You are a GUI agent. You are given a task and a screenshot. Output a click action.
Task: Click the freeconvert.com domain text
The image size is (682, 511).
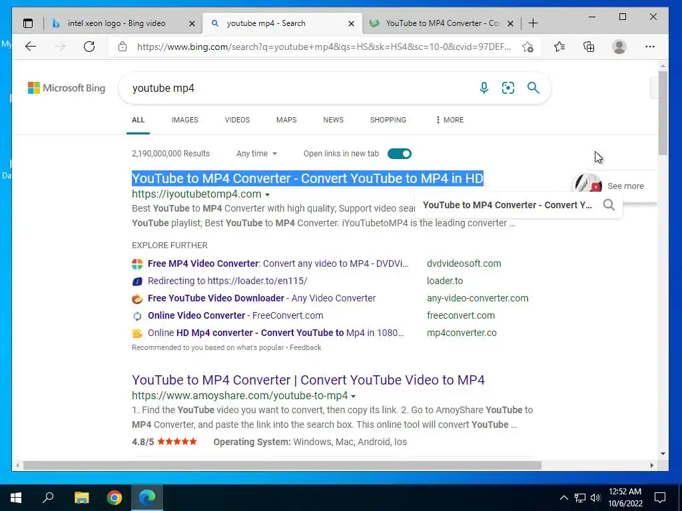[x=461, y=316]
